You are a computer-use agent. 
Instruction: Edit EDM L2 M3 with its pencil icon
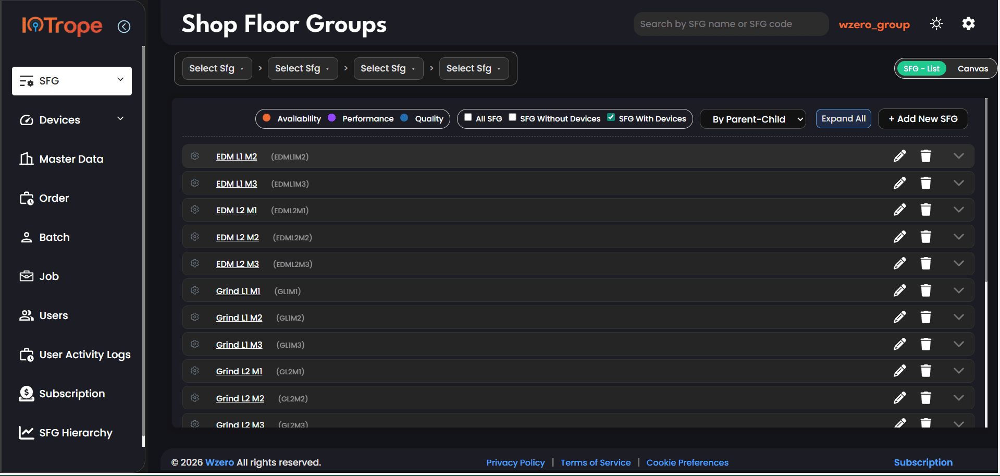899,263
